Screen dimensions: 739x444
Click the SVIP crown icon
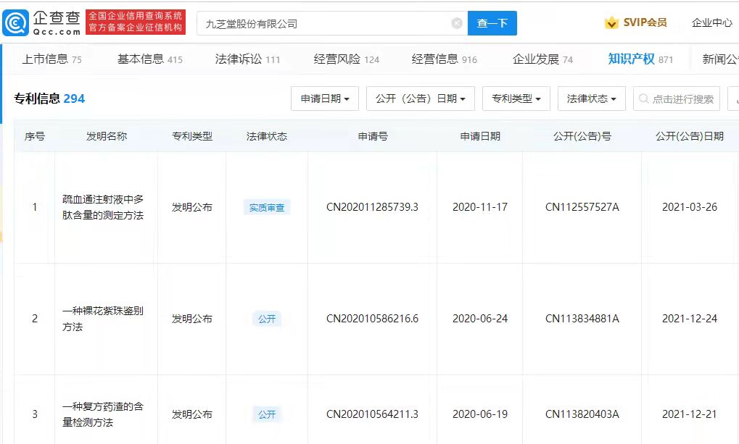[611, 22]
